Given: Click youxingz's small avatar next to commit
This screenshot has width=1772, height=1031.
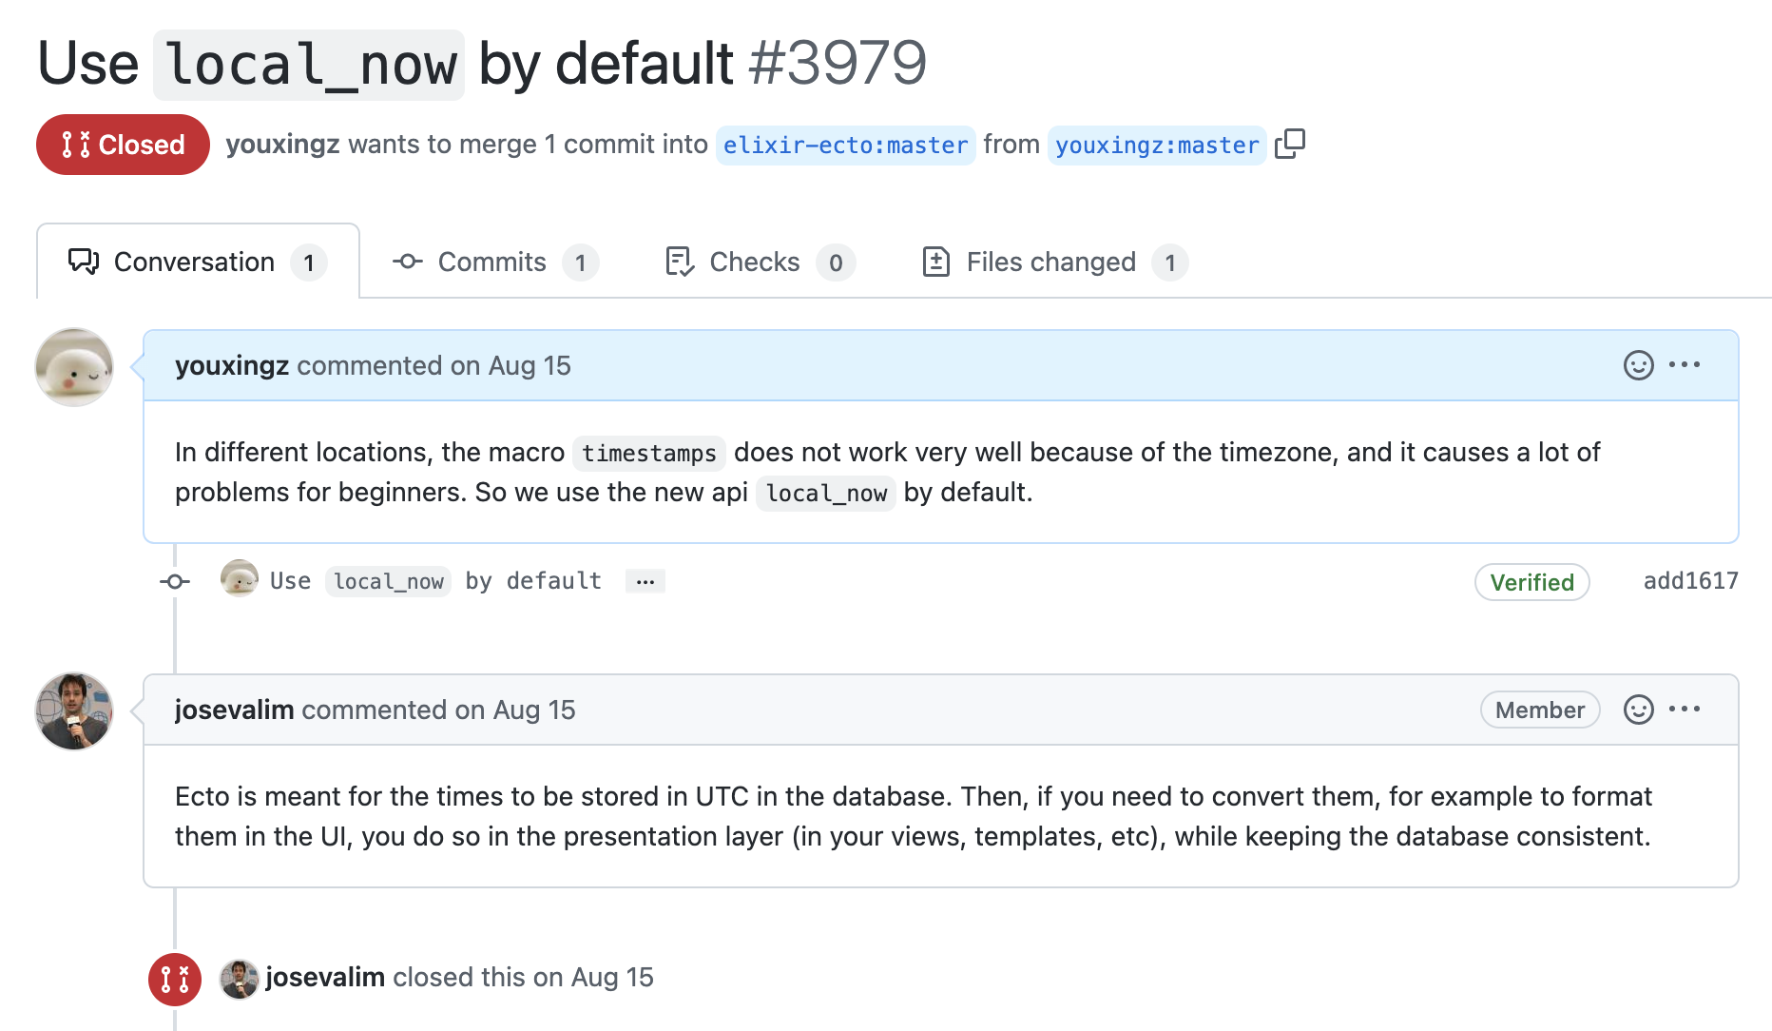Looking at the screenshot, I should click(x=240, y=578).
